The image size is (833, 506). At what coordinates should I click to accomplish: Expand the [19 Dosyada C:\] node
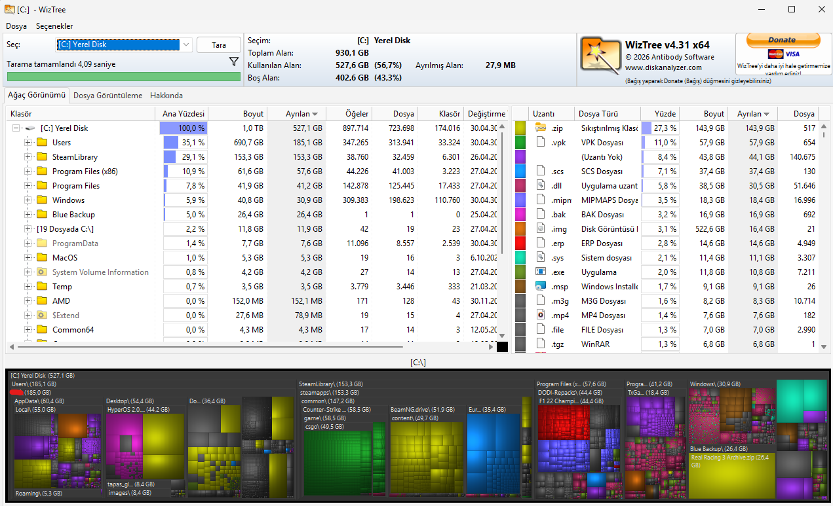tap(28, 229)
